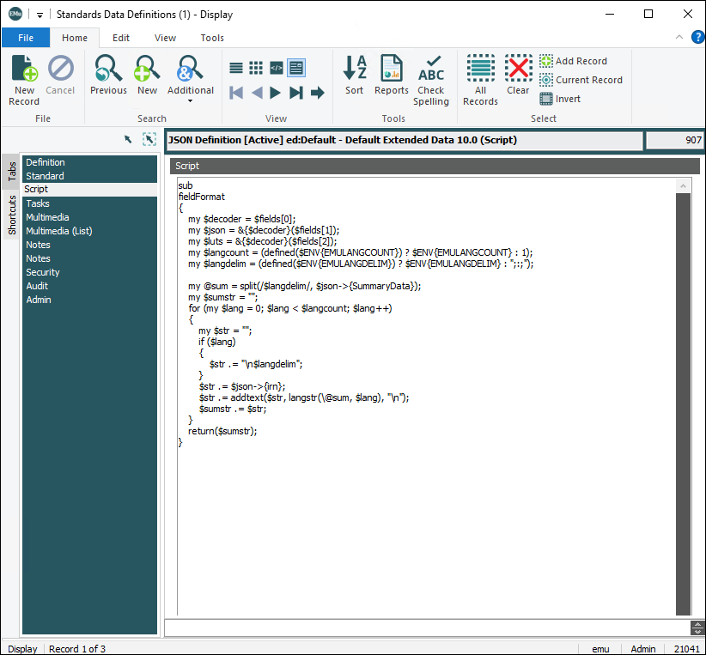This screenshot has height=655, width=706.
Task: Switch to list view mode
Action: coord(236,68)
